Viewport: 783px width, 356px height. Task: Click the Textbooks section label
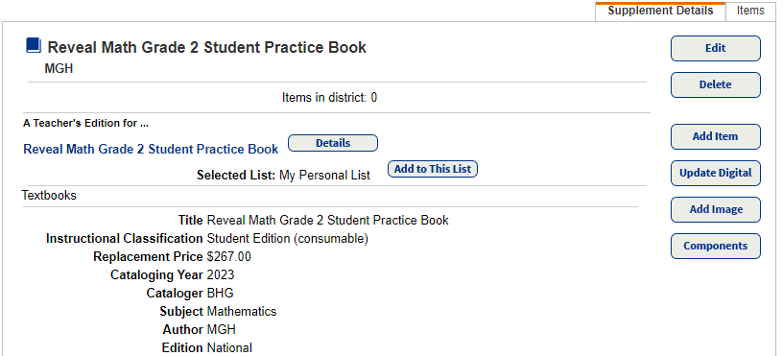coord(49,195)
